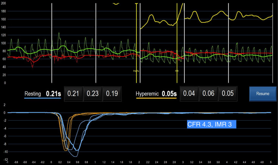Screen dimensions: 278x165
Task: Click the CFR 4.3, IMR 3 annotation
Action: 211,124
